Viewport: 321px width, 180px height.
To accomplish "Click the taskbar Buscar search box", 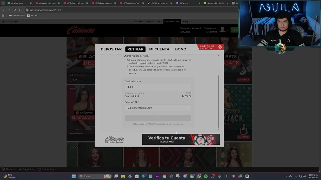I will point(95,176).
